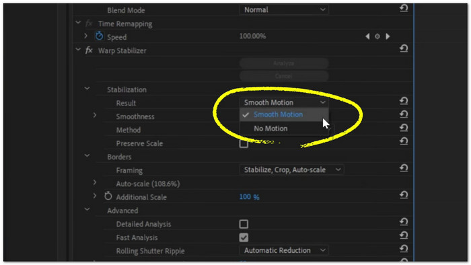Viewport: 471px width, 265px height.
Task: Toggle the Additional Scale stopwatch icon
Action: [108, 196]
